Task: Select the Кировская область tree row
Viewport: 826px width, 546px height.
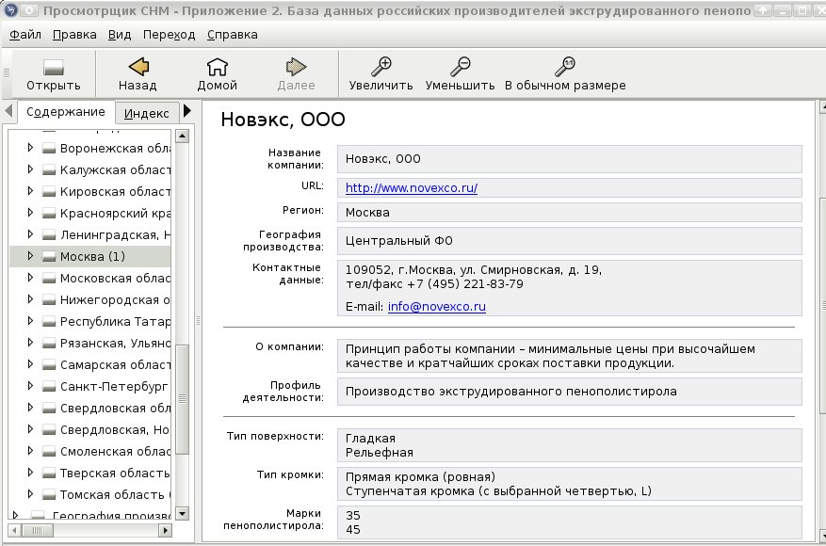Action: click(x=90, y=192)
